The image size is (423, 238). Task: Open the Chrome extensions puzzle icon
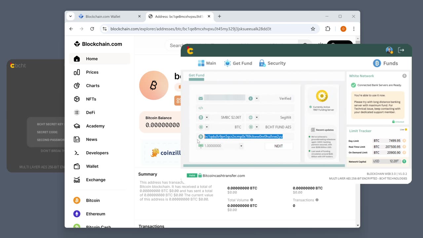[328, 29]
